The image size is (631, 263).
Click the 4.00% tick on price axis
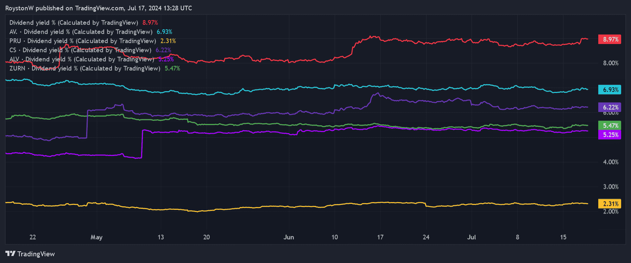[x=611, y=162]
